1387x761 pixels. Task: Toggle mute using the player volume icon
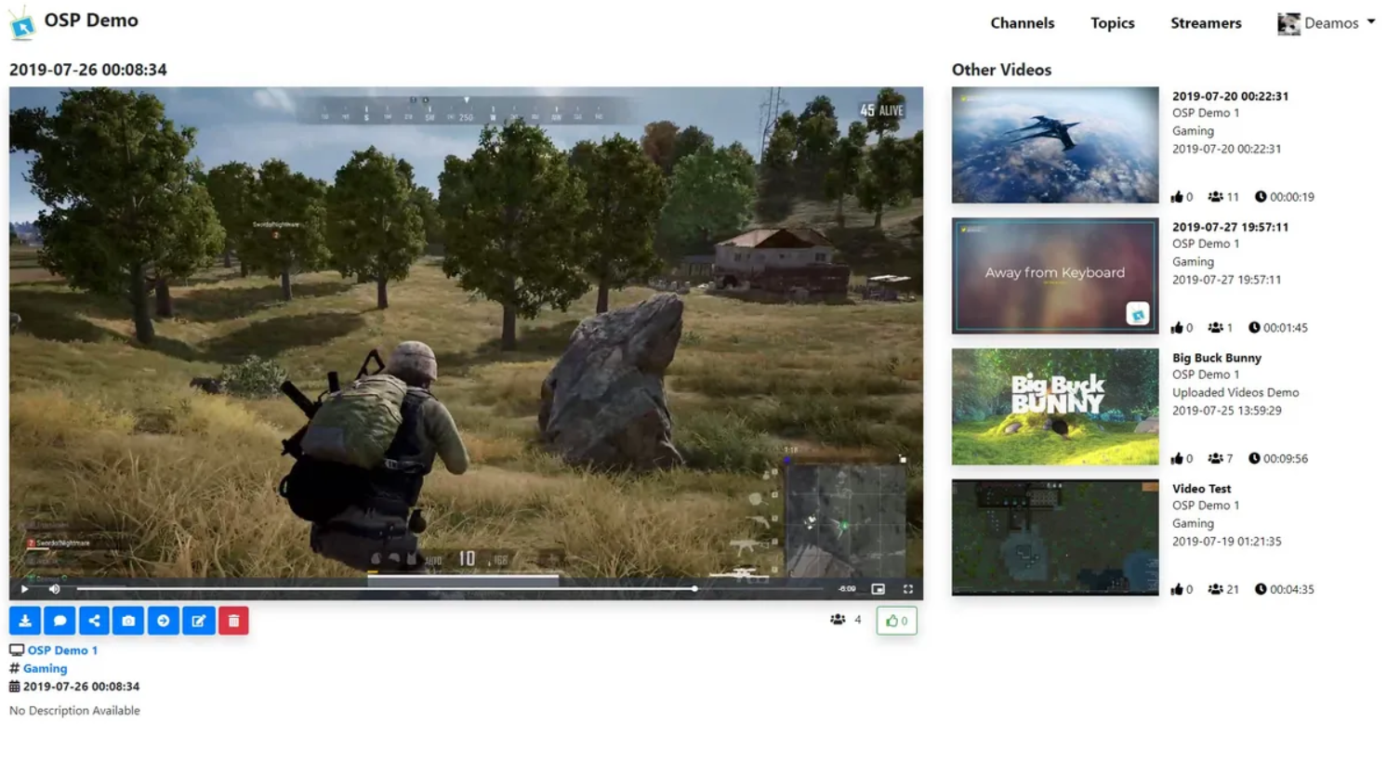(55, 589)
